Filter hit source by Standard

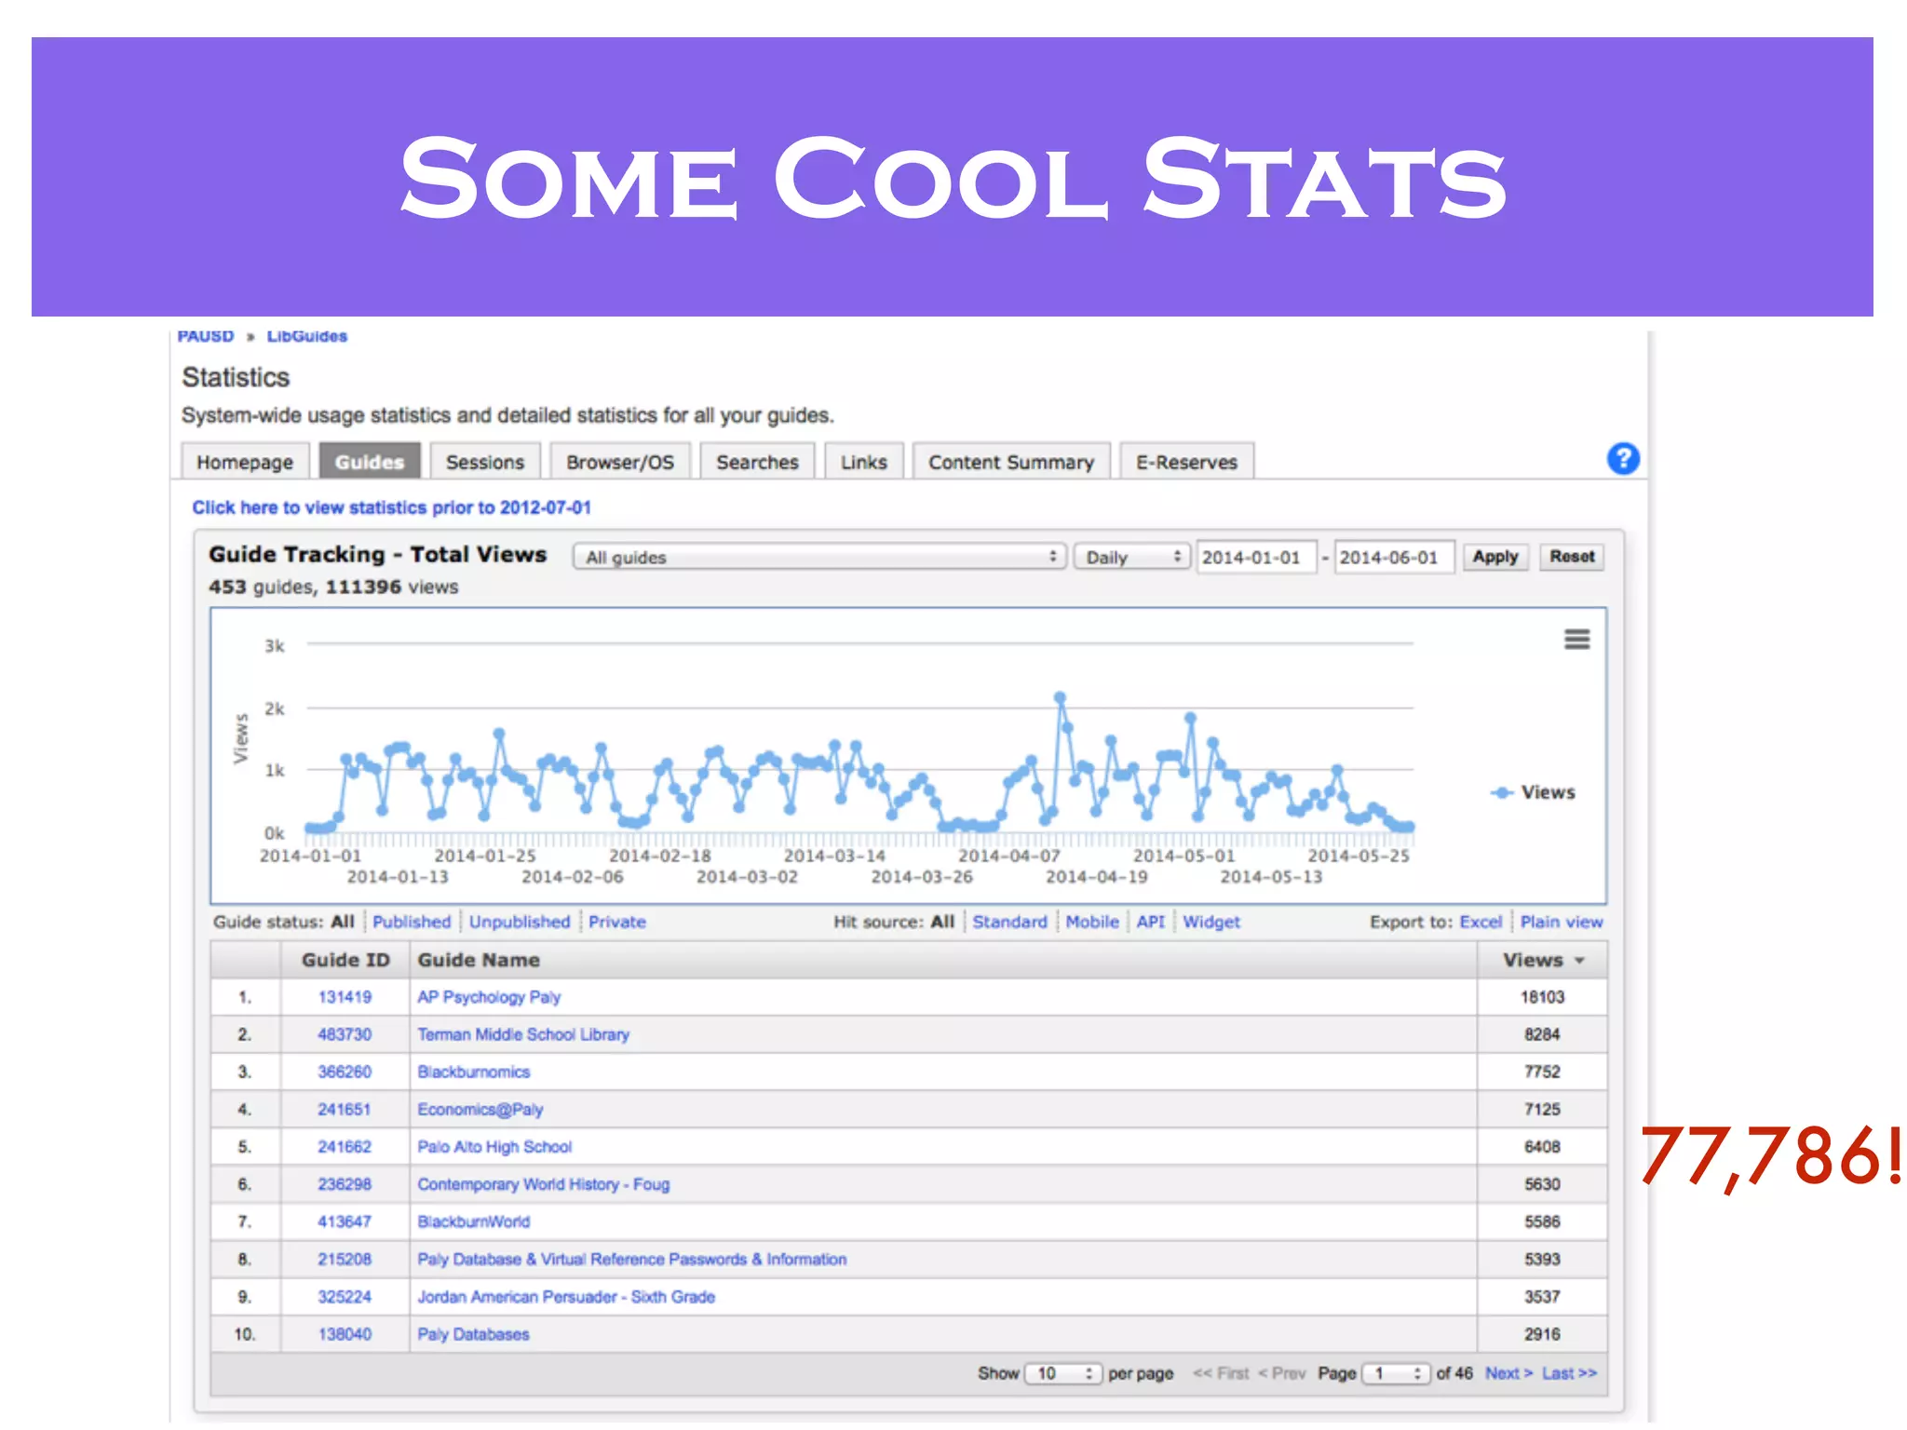1009,922
